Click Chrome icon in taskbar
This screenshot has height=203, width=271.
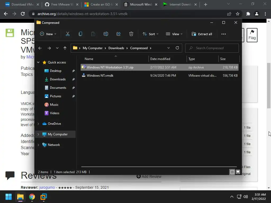[32, 197]
